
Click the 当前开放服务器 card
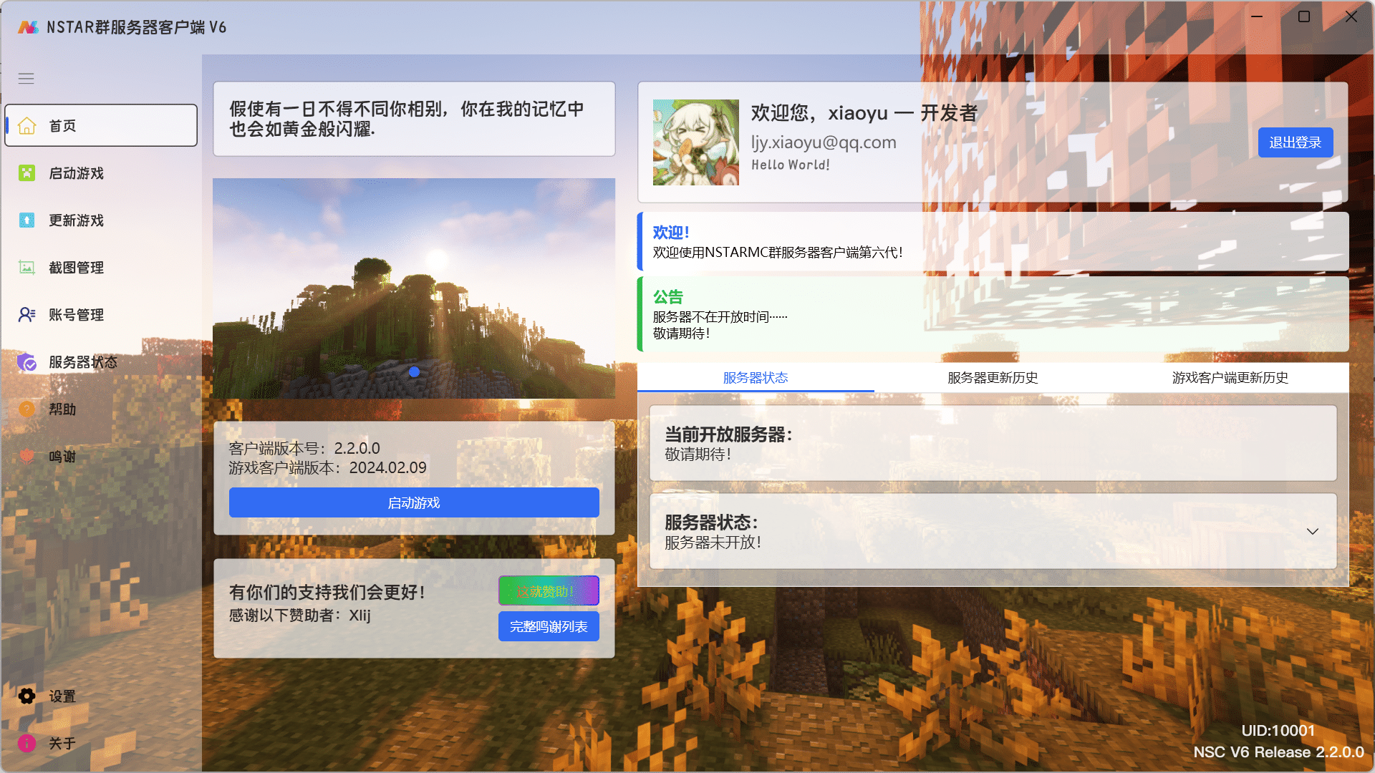pyautogui.click(x=993, y=444)
